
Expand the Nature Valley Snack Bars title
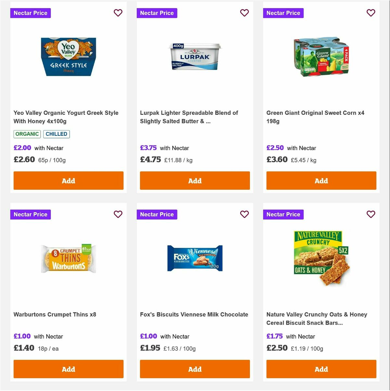tap(317, 319)
